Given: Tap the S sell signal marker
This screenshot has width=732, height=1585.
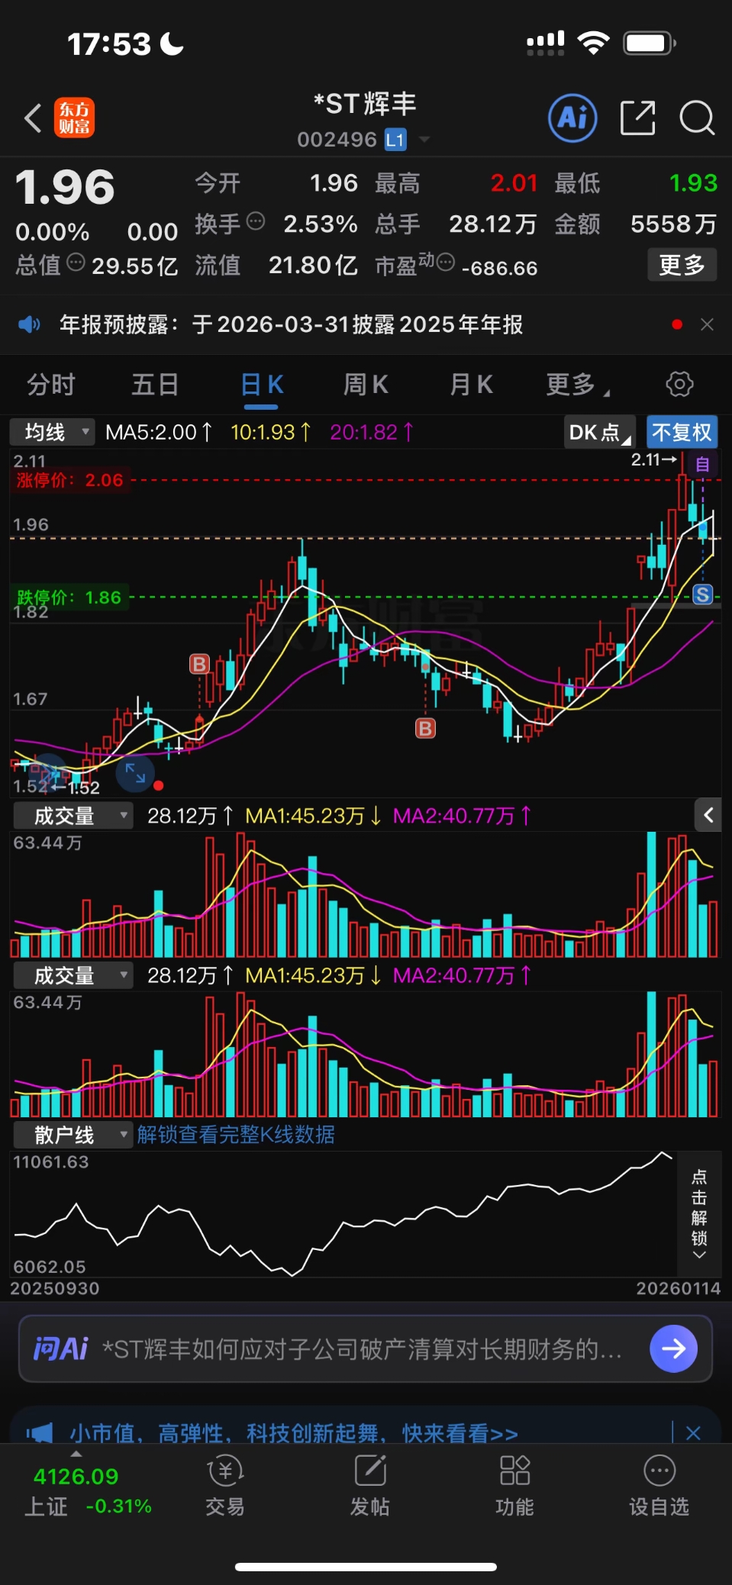Looking at the screenshot, I should [x=702, y=595].
